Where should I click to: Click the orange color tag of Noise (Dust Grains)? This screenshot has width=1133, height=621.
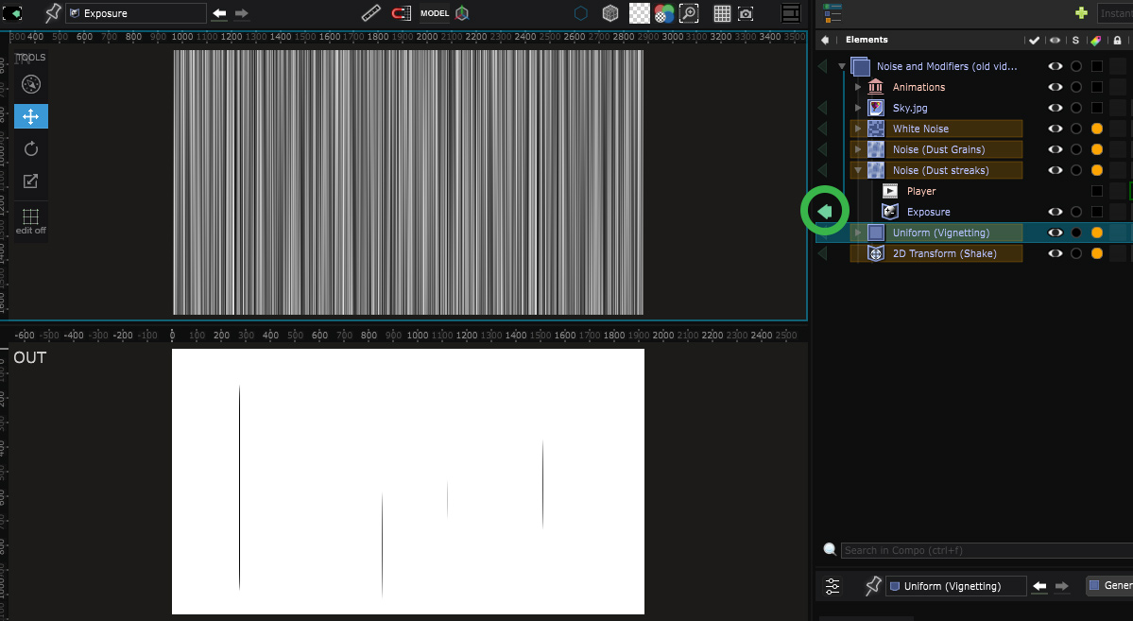pyautogui.click(x=1097, y=149)
